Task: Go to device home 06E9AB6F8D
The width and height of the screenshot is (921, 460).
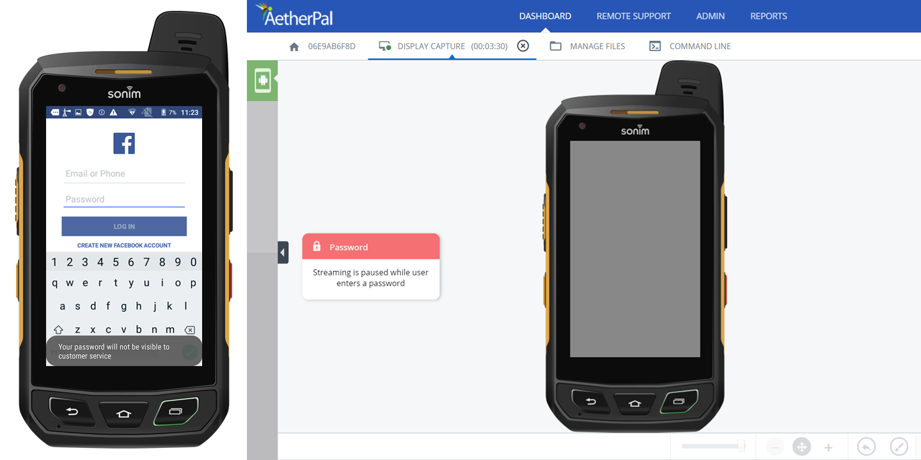Action: coord(331,46)
